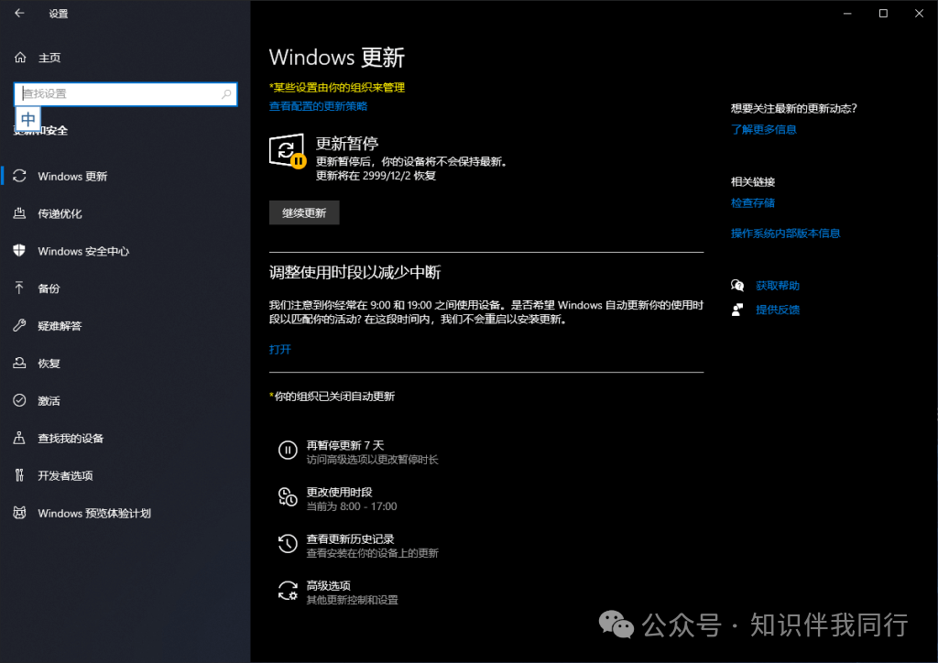This screenshot has width=938, height=663.
Task: Focus the 查找设置 search field
Action: tap(125, 93)
